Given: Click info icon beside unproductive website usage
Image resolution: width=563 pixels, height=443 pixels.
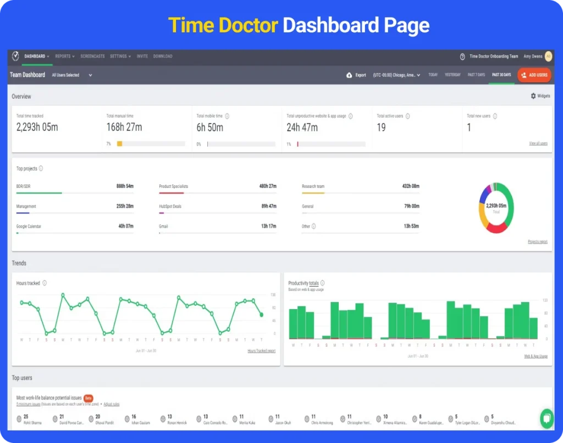Looking at the screenshot, I should pos(350,116).
